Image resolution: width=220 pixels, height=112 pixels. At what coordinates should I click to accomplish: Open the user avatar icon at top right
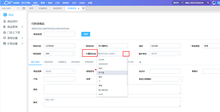[215, 3]
